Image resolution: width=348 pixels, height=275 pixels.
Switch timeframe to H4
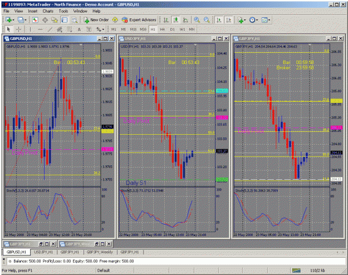[x=163, y=30]
